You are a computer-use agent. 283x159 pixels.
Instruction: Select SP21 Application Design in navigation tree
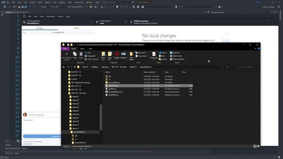80,83
